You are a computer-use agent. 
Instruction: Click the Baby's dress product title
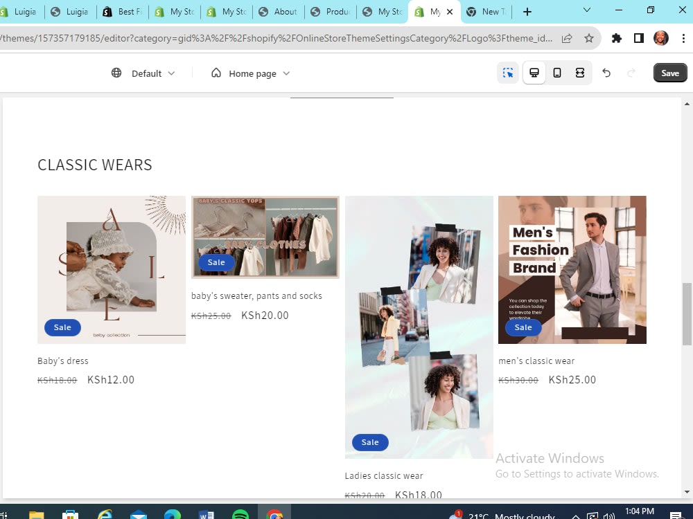pos(63,361)
